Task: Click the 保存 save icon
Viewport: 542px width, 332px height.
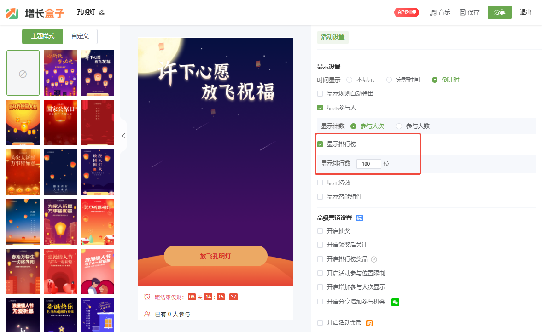Action: coord(462,12)
